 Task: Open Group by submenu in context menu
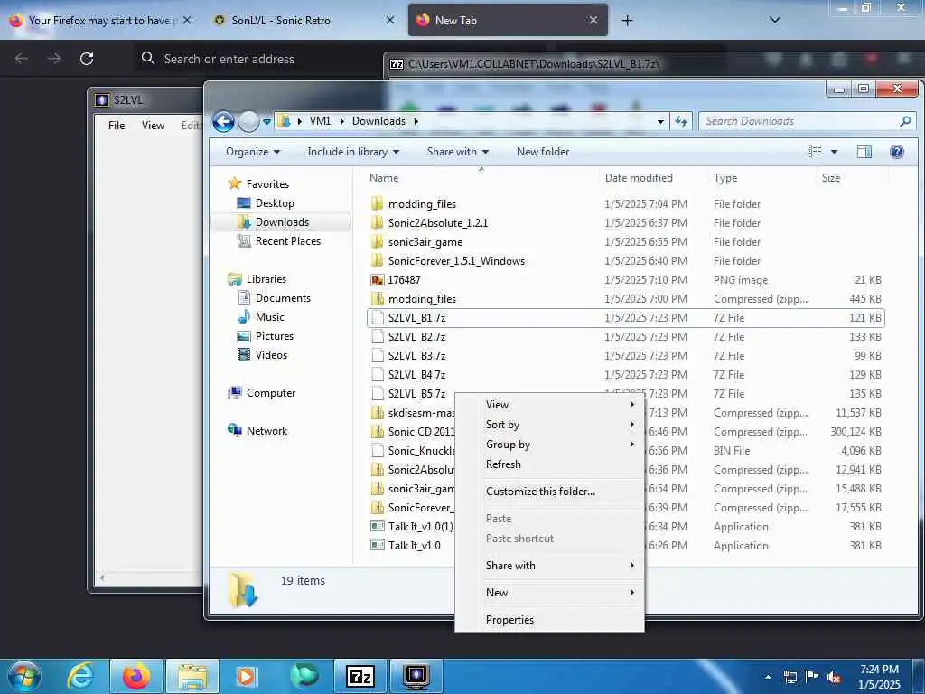coord(550,445)
